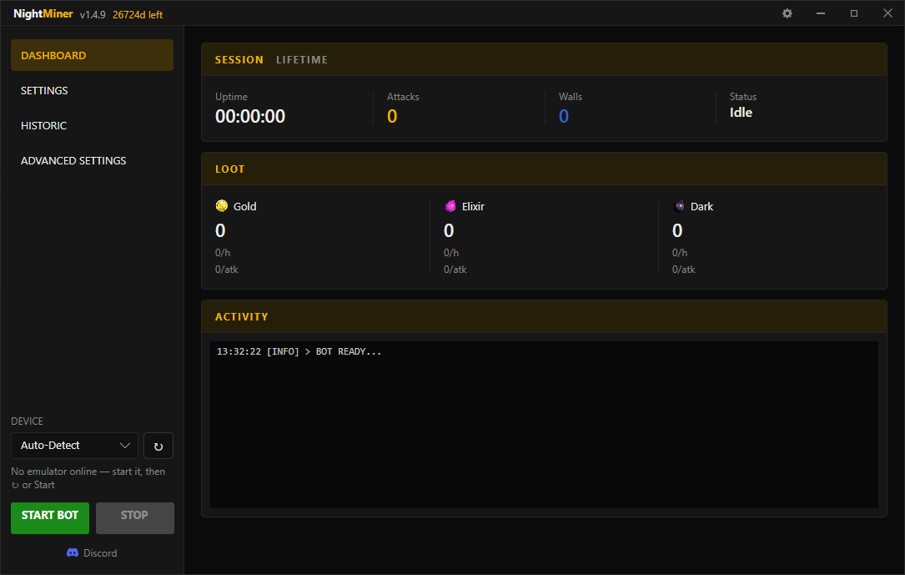Refresh the device list
This screenshot has width=905, height=575.
[158, 446]
